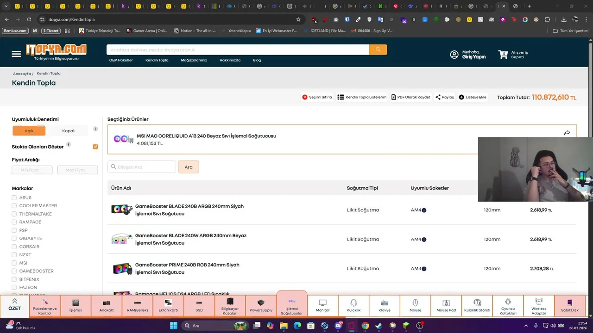
Task: Click Listeye Ekle button
Action: 473,97
